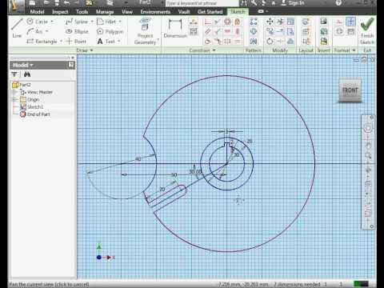Viewport: 384px width, 288px height.
Task: Select Part2 root node in browser
Action: pyautogui.click(x=22, y=85)
